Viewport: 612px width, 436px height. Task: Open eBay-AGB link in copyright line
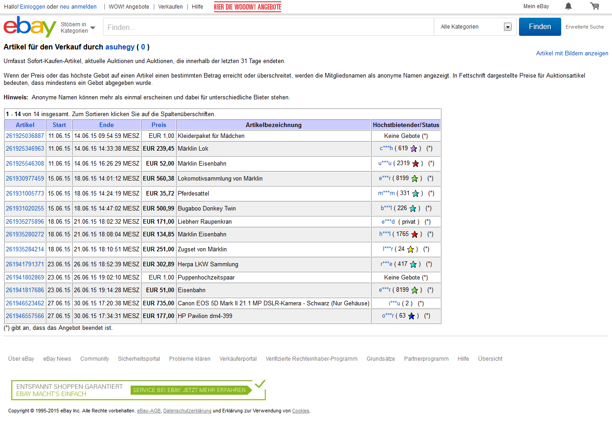(149, 411)
